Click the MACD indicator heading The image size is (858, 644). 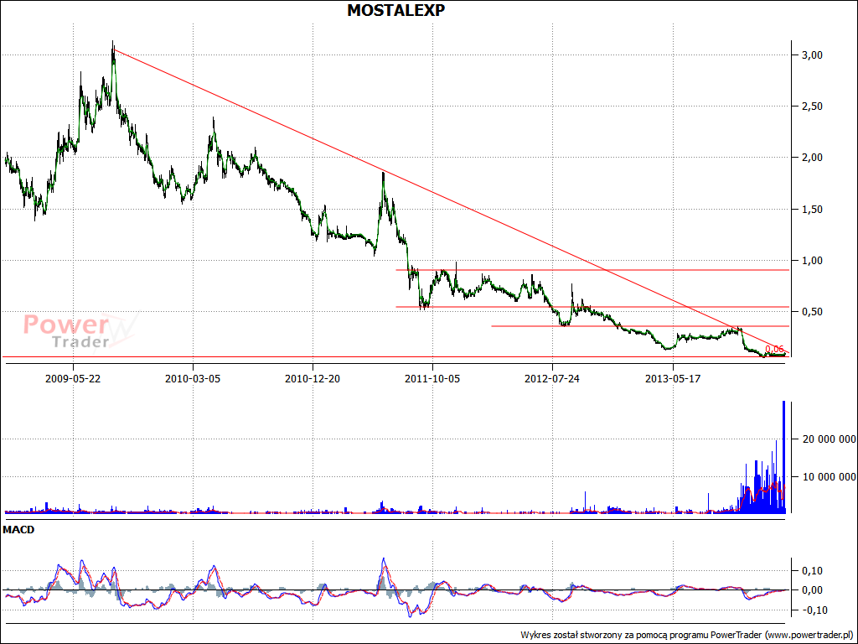pyautogui.click(x=18, y=530)
